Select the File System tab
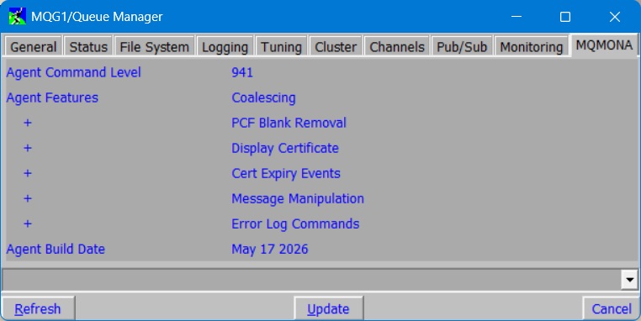This screenshot has height=321, width=641. [155, 47]
